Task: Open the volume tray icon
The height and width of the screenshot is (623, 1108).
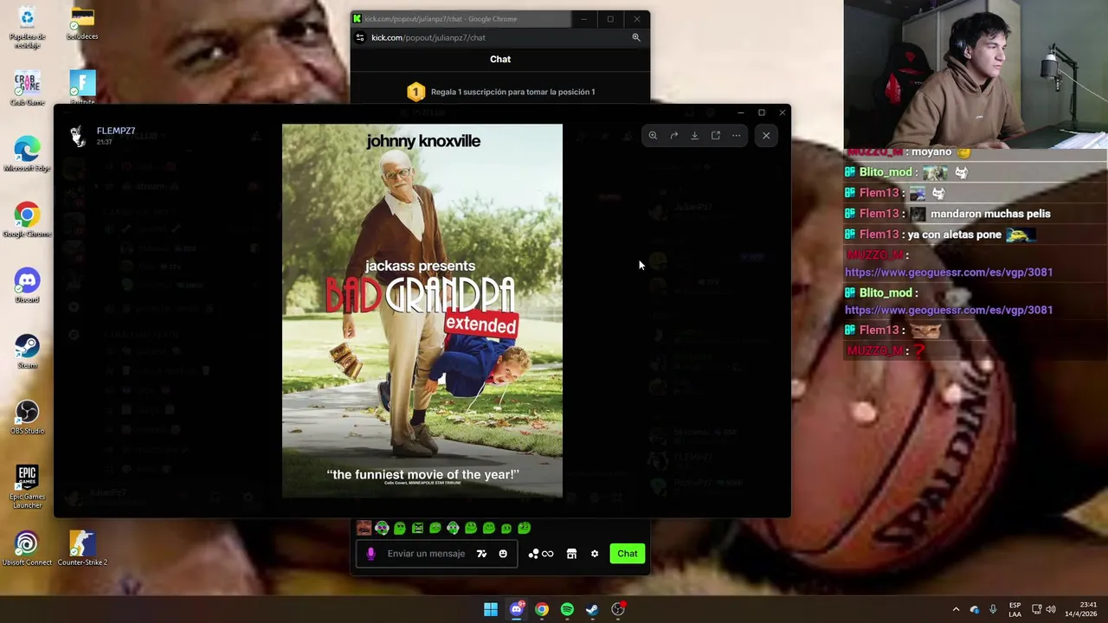Action: [x=1051, y=609]
